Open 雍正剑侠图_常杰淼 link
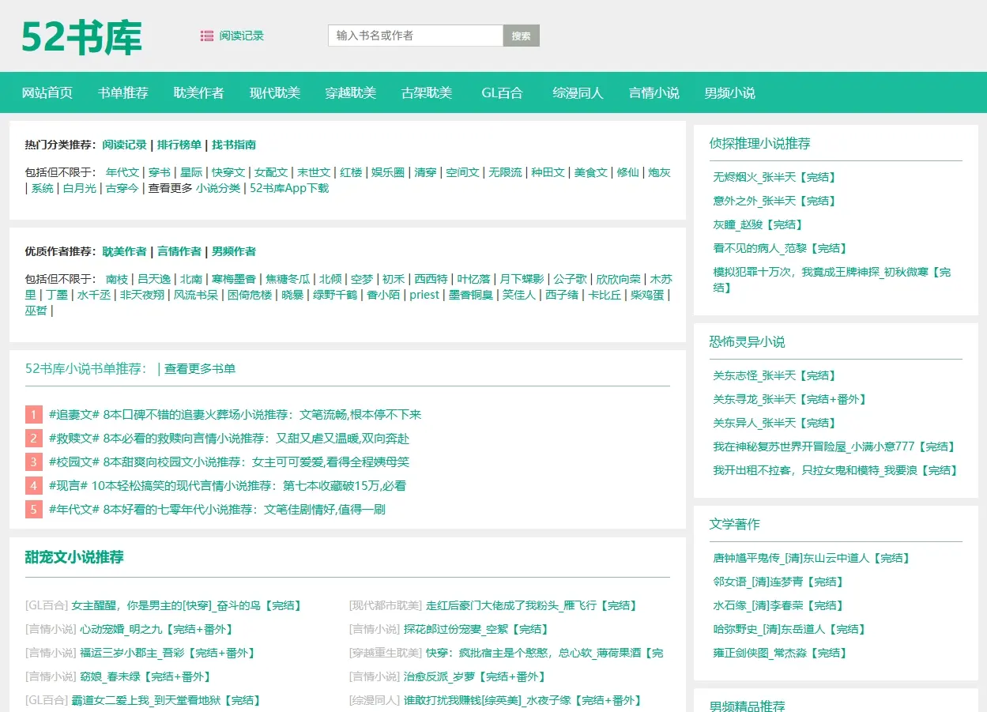This screenshot has width=987, height=712. [x=780, y=653]
